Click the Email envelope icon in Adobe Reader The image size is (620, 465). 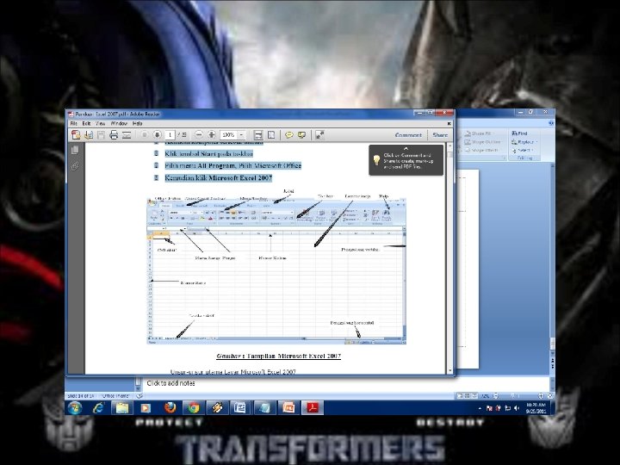pos(127,135)
